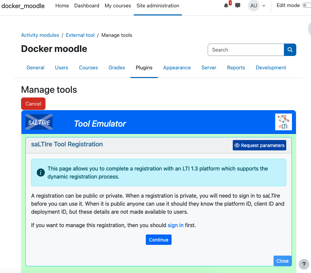Click the Tool Emulator title text
Screen dimensions: 311x273
click(x=100, y=124)
